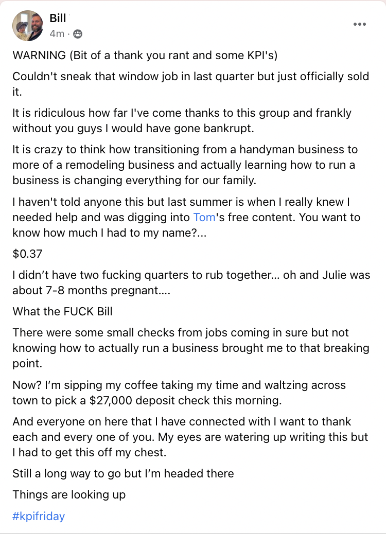Click the group audience icon beside timestamp
The width and height of the screenshot is (386, 534).
[x=78, y=34]
